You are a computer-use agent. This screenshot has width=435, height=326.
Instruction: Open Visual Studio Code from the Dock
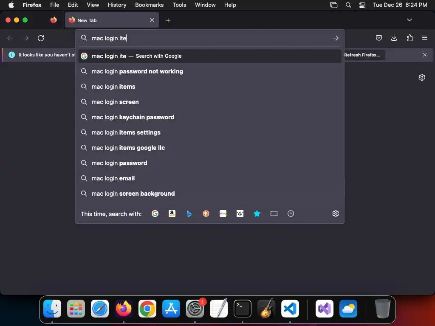click(x=290, y=308)
